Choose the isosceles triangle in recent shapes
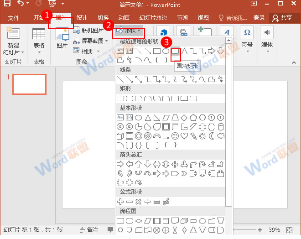 point(185,52)
